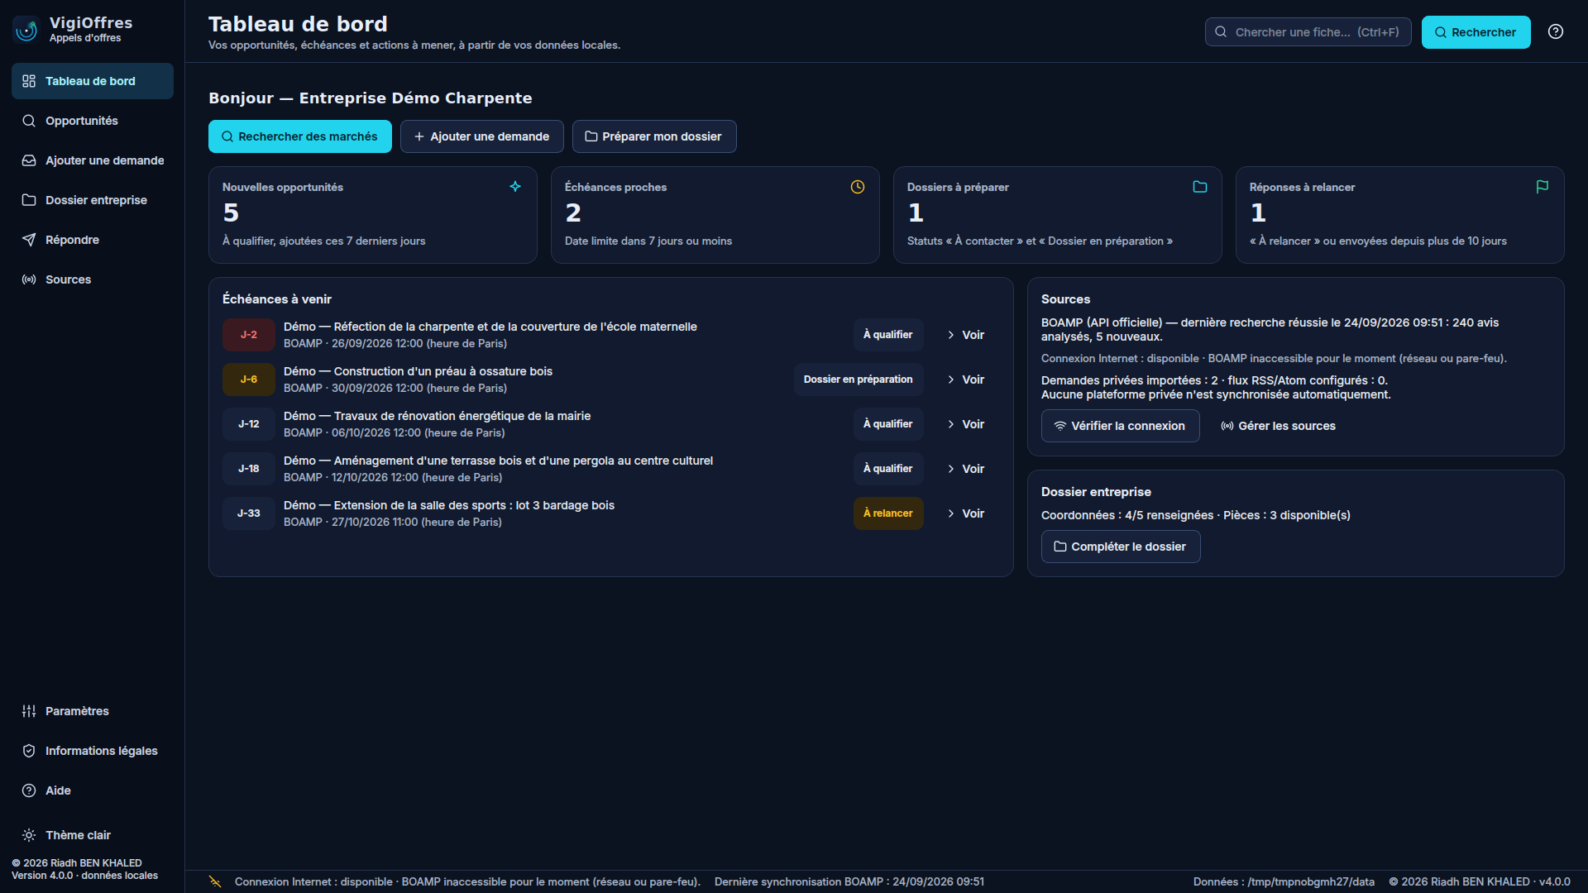Open Aide in sidebar
The width and height of the screenshot is (1588, 893).
pyautogui.click(x=93, y=790)
